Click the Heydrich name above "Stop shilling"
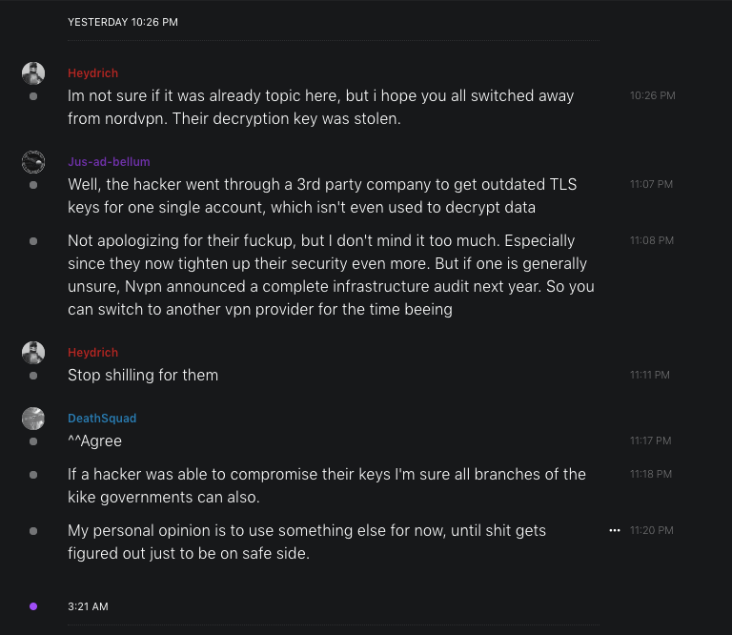Image resolution: width=732 pixels, height=635 pixels. (x=93, y=353)
